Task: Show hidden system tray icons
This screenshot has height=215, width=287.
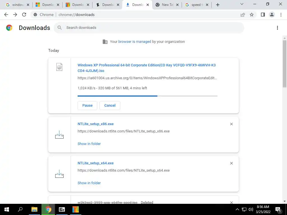Action: click(237, 209)
